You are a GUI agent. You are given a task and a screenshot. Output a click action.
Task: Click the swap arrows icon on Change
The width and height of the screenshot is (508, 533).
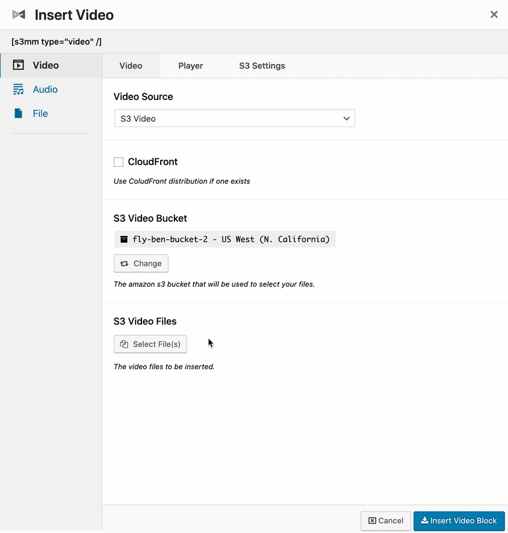click(125, 263)
